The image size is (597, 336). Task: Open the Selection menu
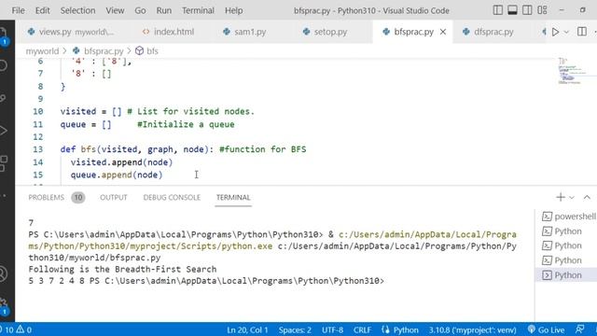(77, 10)
